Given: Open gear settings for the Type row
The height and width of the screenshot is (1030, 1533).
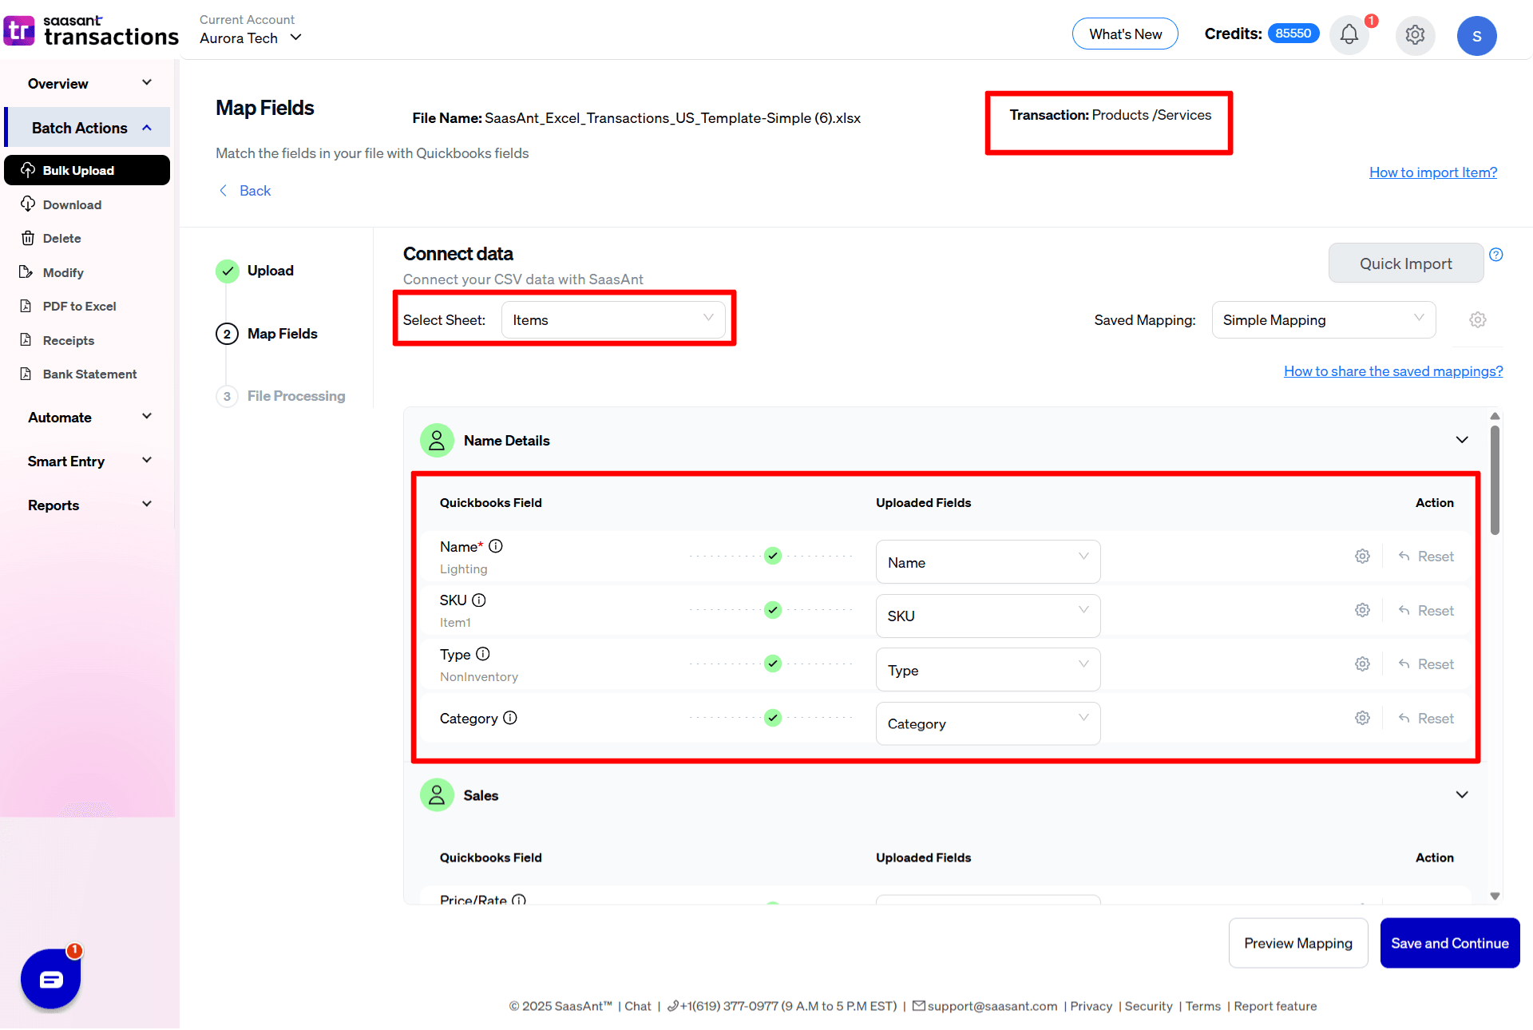Looking at the screenshot, I should coord(1362,664).
